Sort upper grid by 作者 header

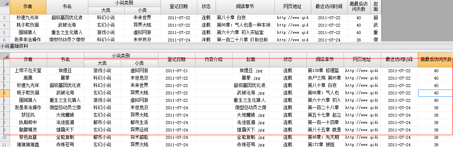27,7
